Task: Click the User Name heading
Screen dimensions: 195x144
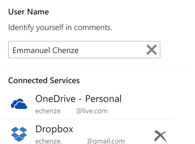Action: pos(28,12)
